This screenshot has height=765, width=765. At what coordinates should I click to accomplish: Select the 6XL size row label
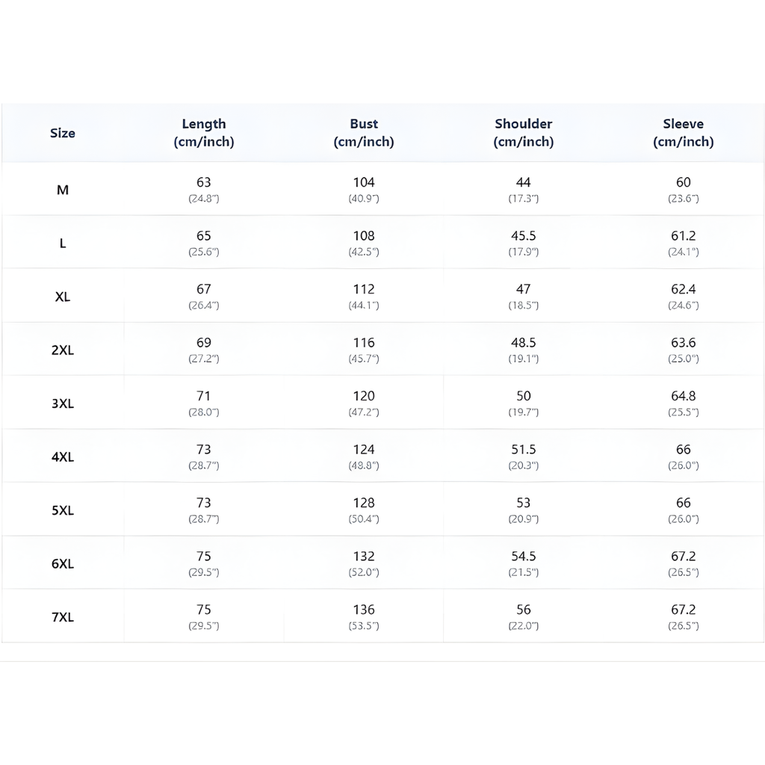pyautogui.click(x=63, y=564)
